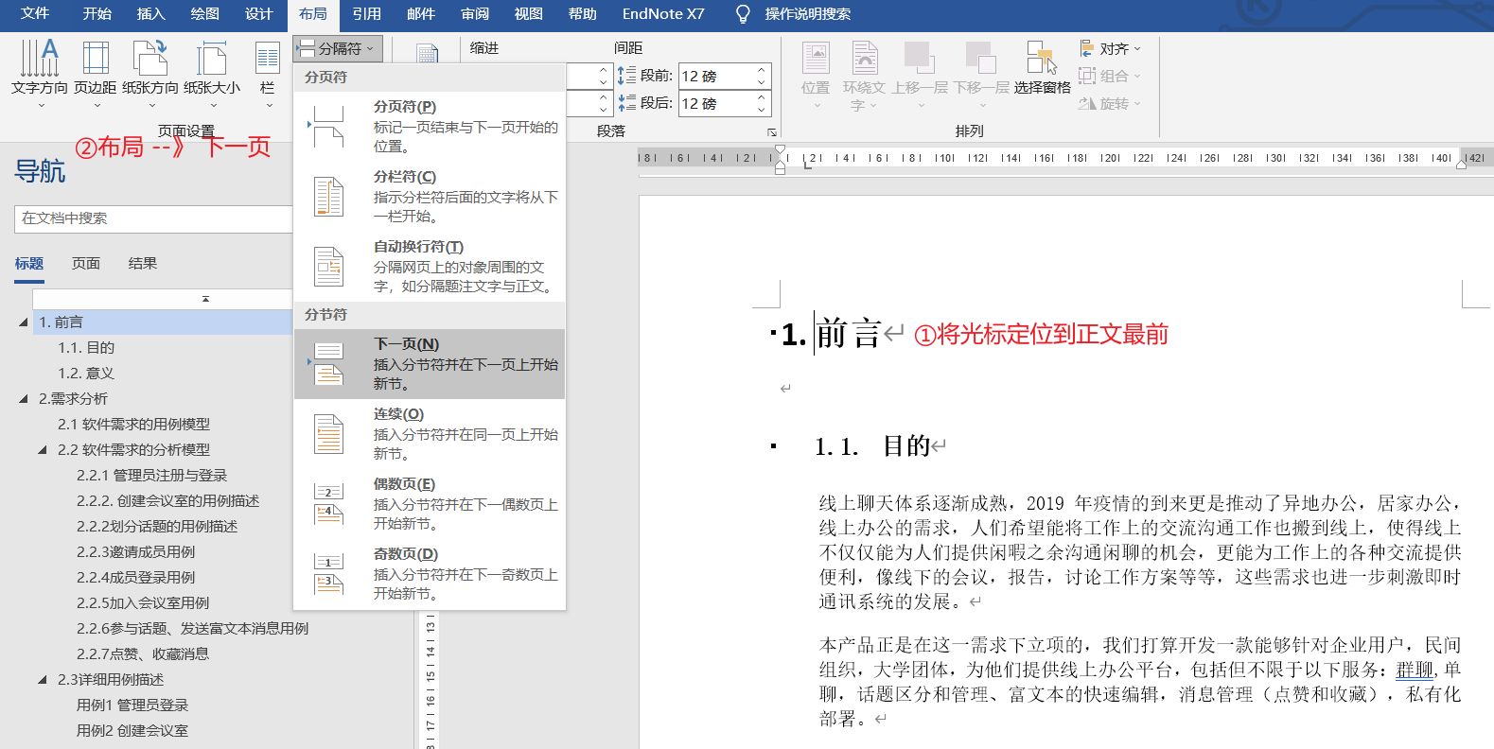The width and height of the screenshot is (1494, 749).
Task: Open the 对齐 align menu
Action: [1111, 48]
